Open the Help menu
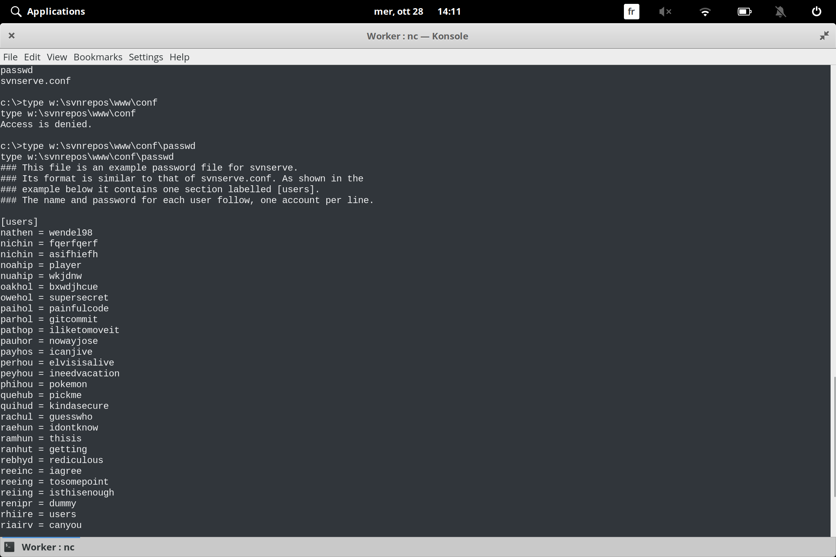The image size is (836, 557). coord(179,57)
